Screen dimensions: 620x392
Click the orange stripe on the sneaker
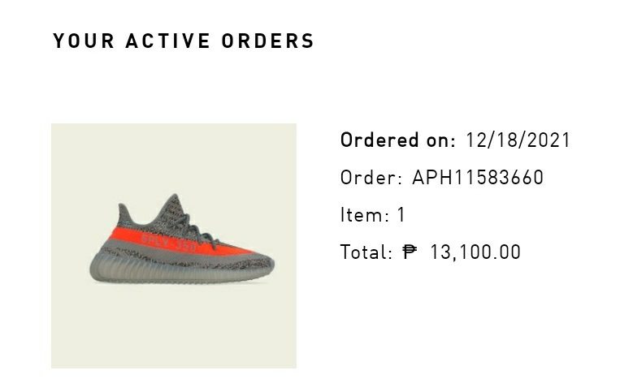(x=163, y=240)
